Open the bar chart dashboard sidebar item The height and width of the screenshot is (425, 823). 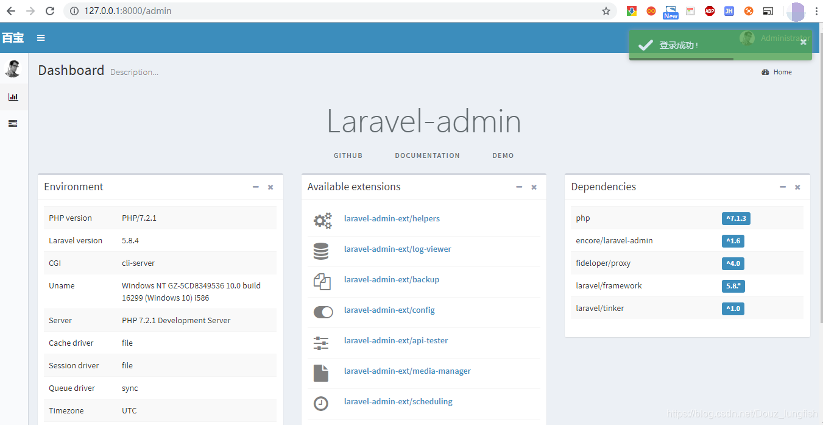[13, 97]
